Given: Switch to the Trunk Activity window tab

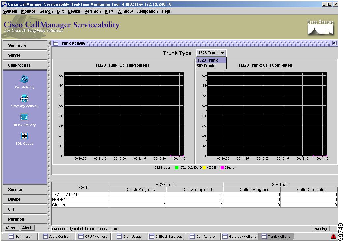Looking at the screenshot, I should [x=276, y=236].
